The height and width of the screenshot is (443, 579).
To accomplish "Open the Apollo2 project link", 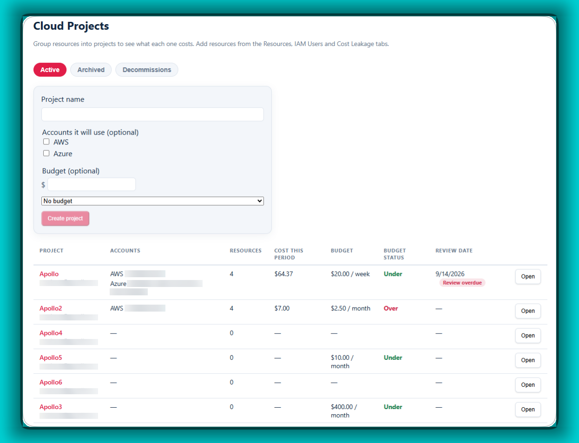I will click(51, 308).
